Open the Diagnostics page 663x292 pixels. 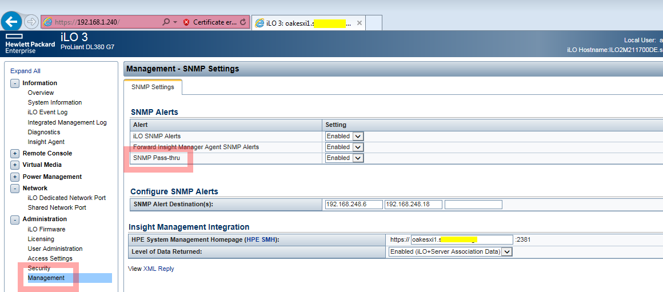[43, 132]
